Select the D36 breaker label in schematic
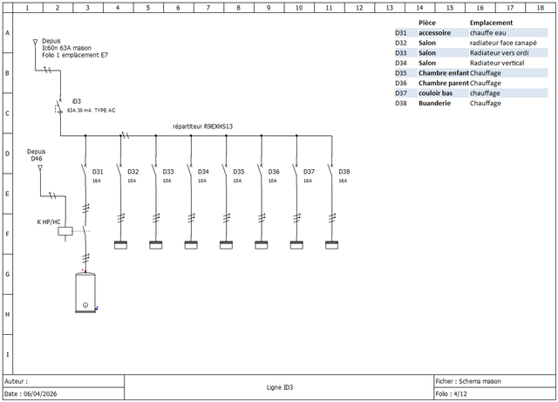Viewport: 558px width, 402px height. pos(274,172)
